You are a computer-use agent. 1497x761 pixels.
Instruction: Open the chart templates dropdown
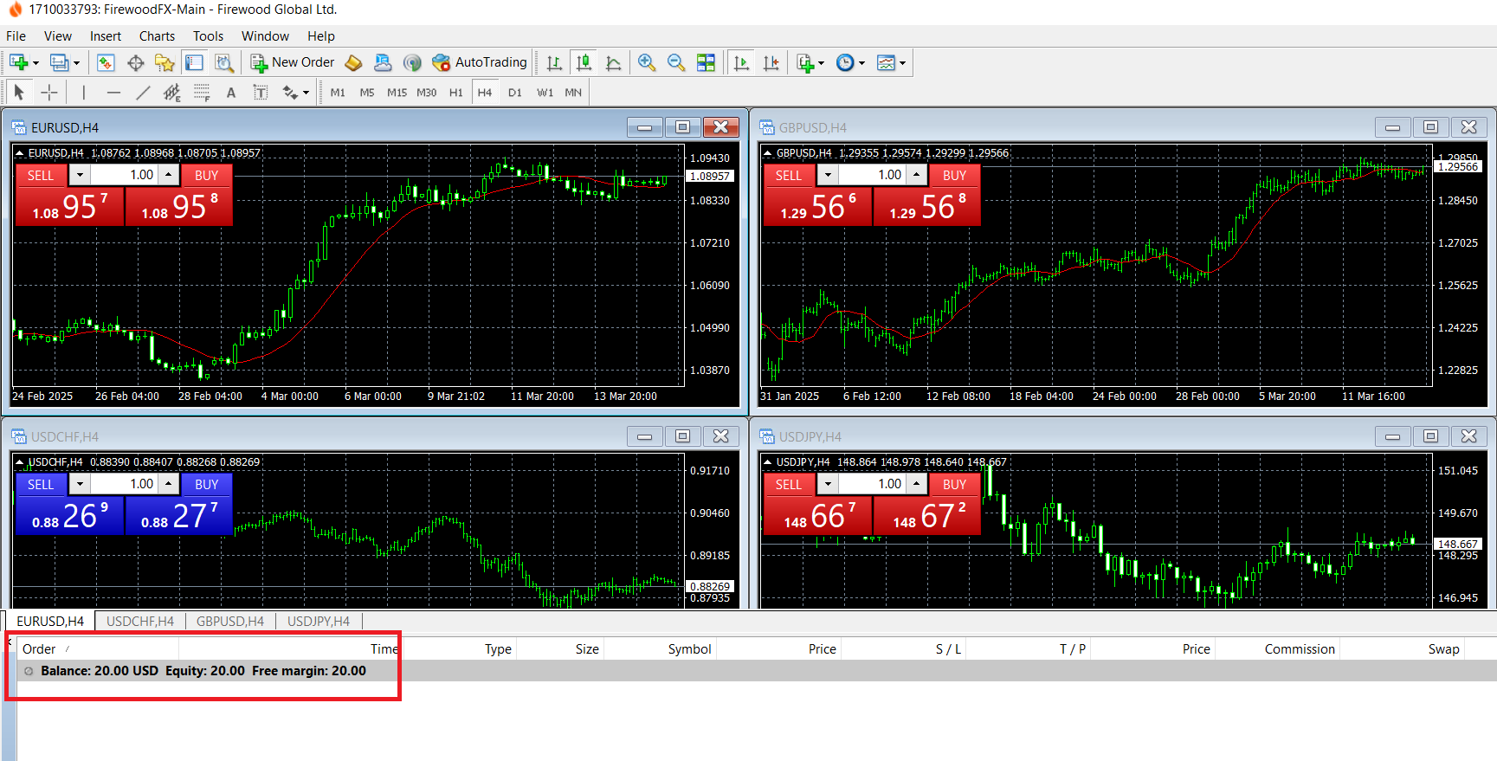902,62
